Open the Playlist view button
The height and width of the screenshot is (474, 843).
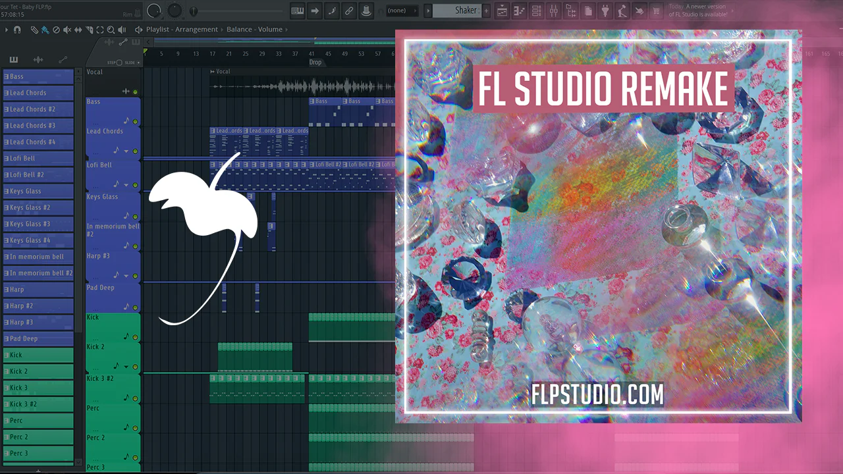coord(503,11)
